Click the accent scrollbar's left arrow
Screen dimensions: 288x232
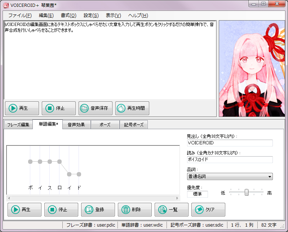[x=9, y=198]
